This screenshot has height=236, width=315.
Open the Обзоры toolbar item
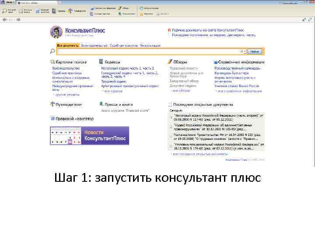point(124,8)
